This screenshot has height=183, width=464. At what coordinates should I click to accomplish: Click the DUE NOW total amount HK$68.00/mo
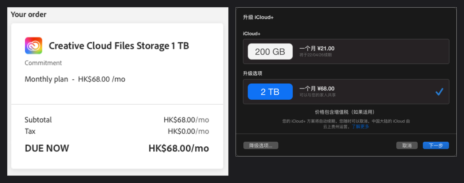[179, 148]
